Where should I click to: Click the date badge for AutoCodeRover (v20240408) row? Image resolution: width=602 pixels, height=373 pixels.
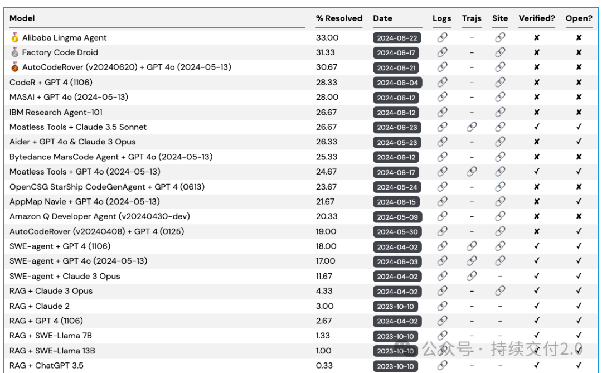[x=397, y=231]
